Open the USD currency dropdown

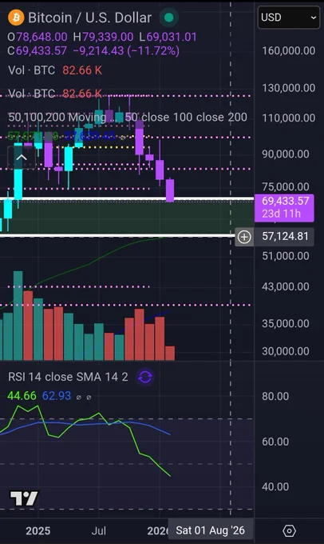pyautogui.click(x=289, y=18)
